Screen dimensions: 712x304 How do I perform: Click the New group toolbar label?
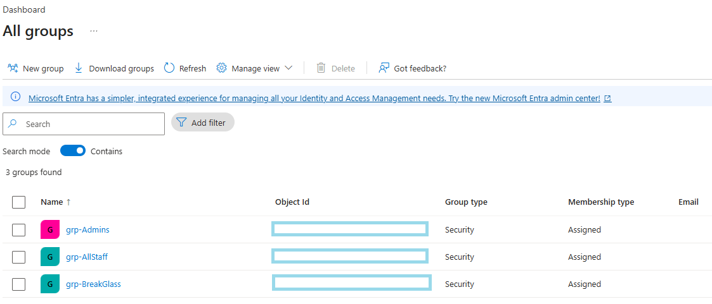tap(43, 68)
